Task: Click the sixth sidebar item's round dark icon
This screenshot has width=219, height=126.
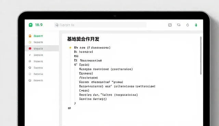Action: tap(30, 67)
